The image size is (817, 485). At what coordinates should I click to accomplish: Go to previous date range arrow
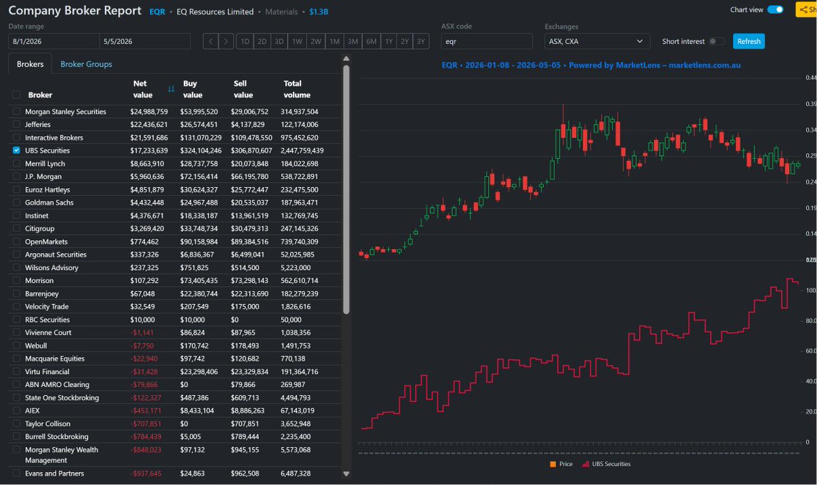coord(210,41)
